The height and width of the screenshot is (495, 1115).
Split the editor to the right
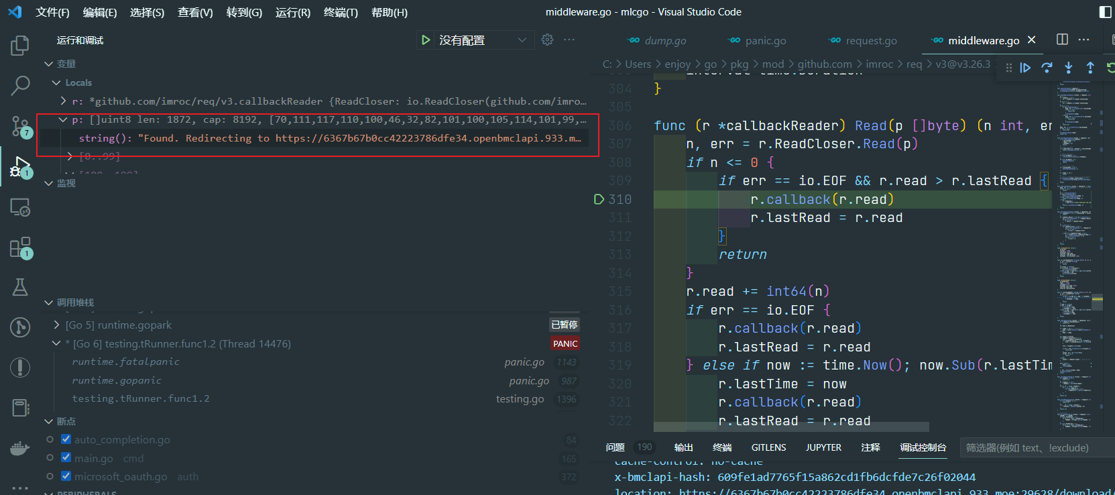coord(1062,40)
